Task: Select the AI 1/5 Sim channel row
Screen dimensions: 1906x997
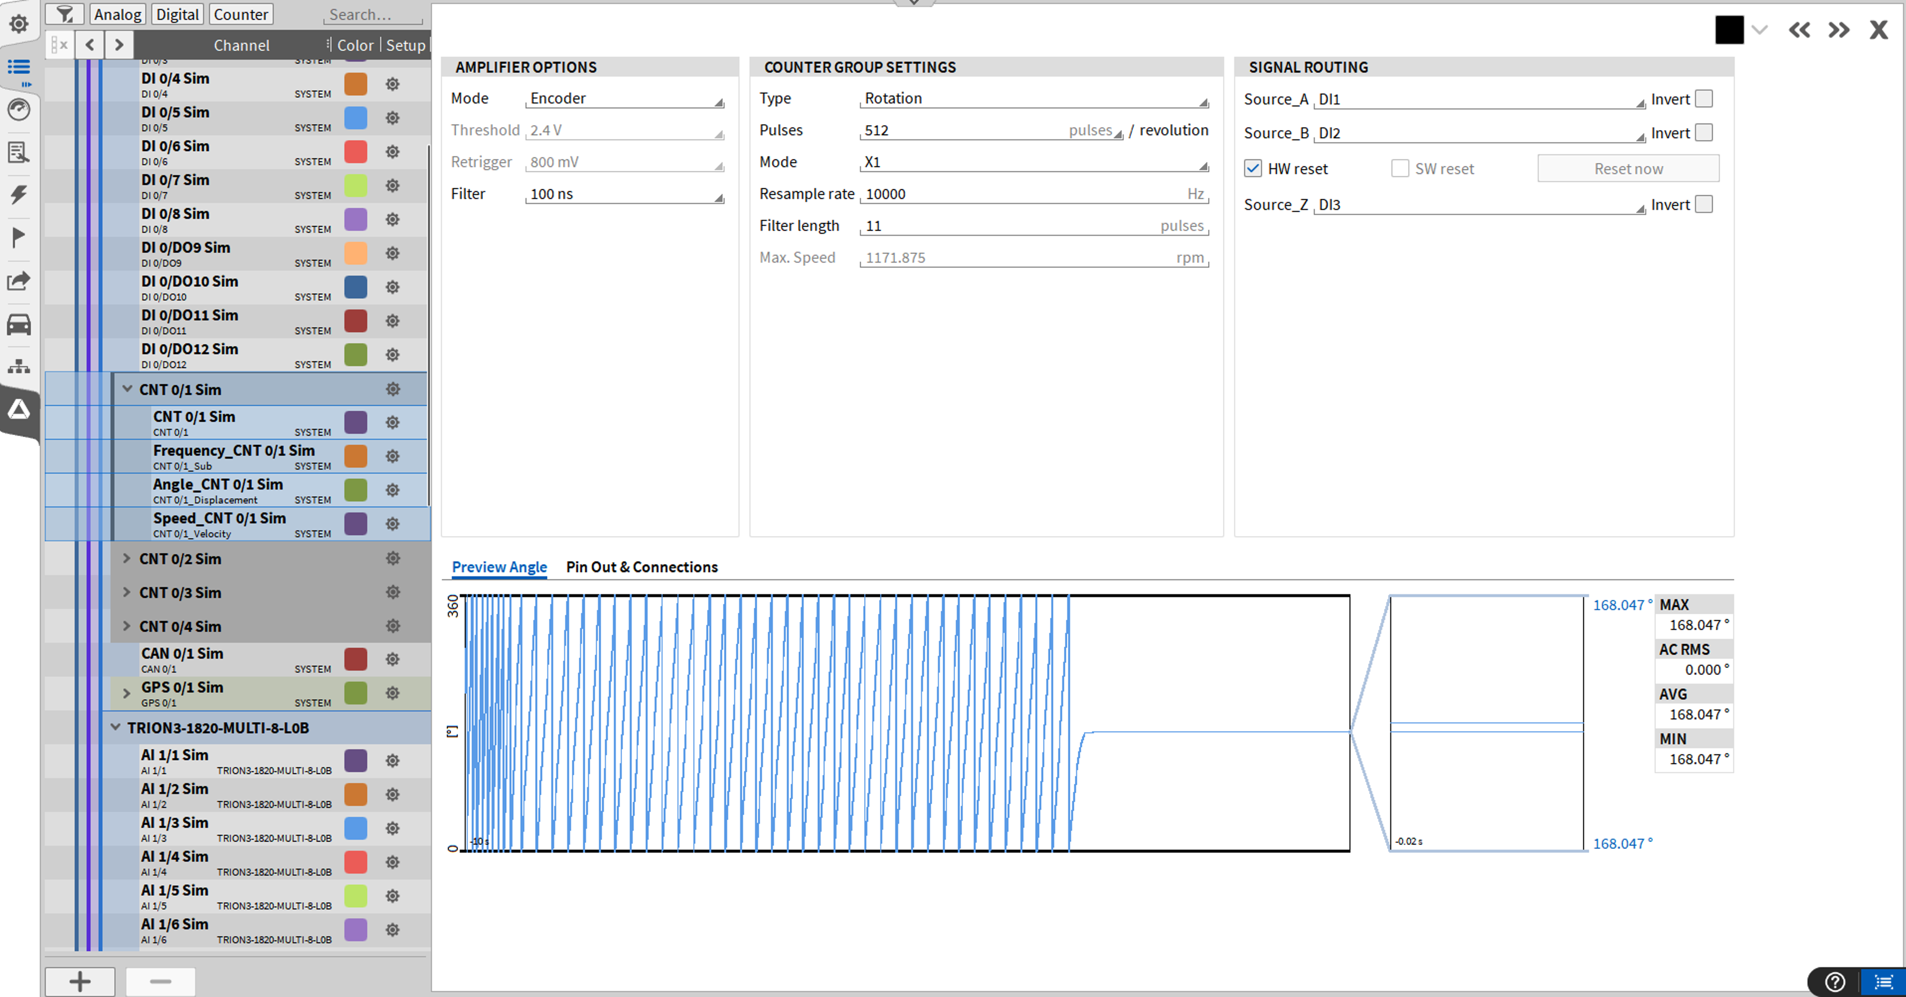Action: click(x=237, y=897)
